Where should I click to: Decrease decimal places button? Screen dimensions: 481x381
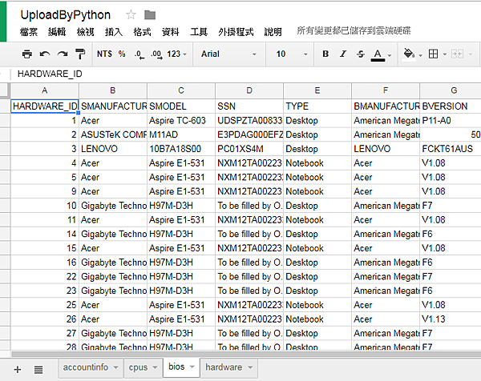139,54
